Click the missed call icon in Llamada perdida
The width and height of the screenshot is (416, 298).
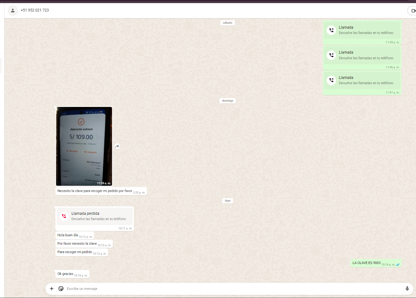[64, 216]
